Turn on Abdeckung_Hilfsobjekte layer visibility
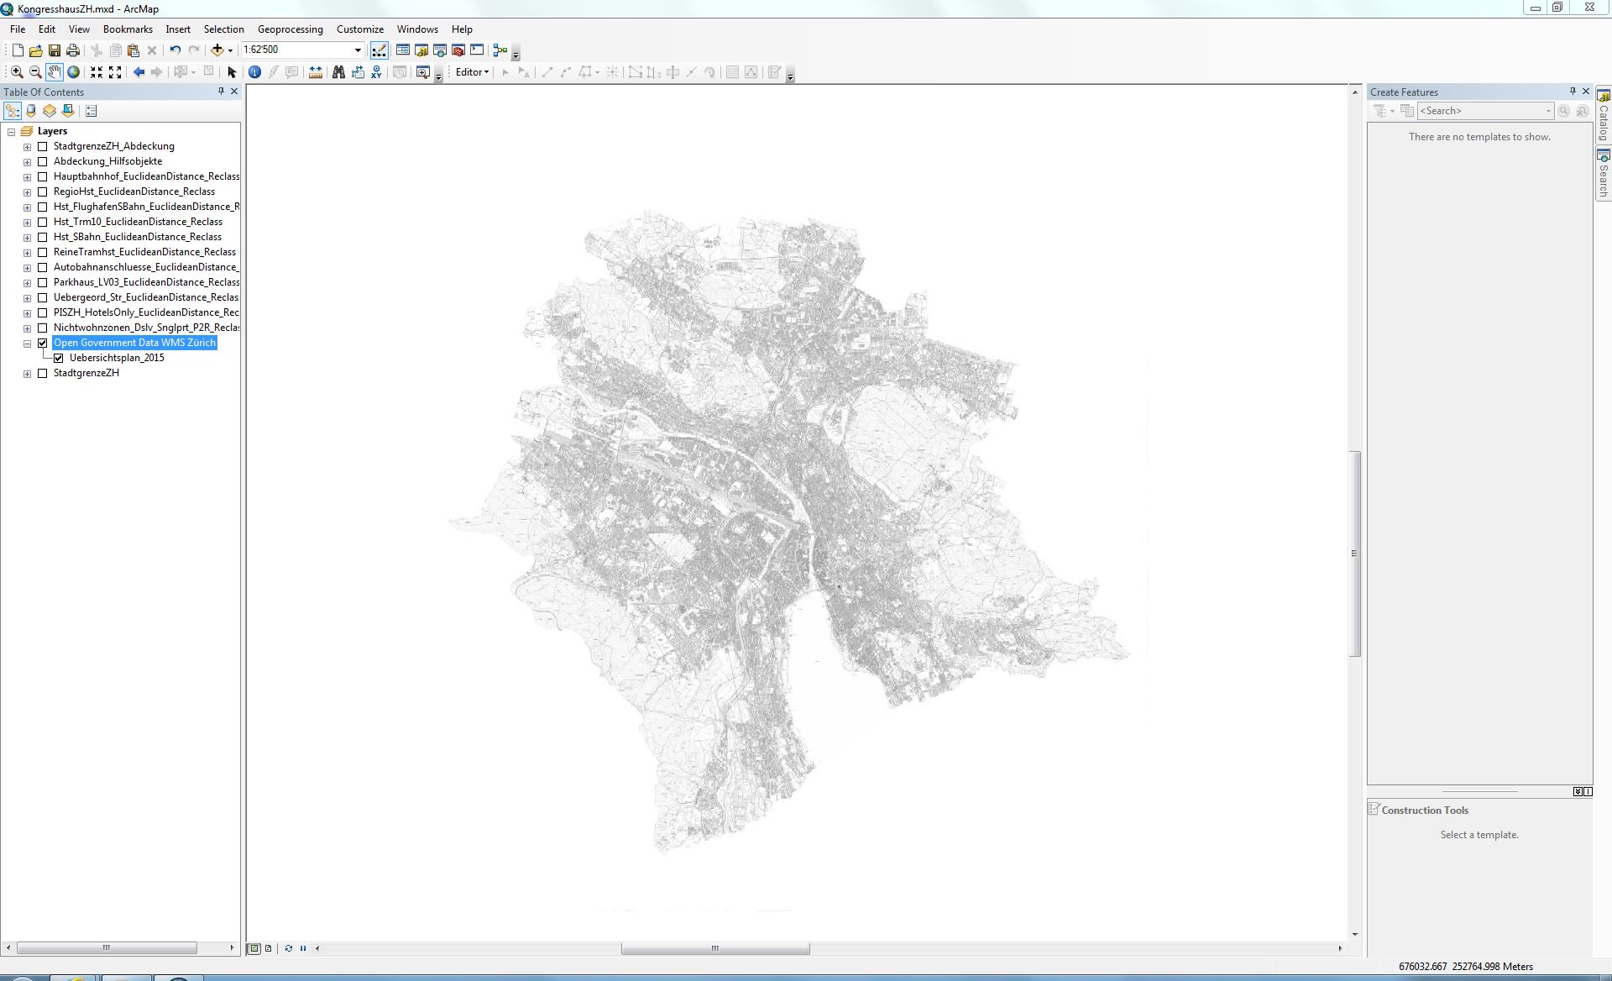 coord(43,161)
